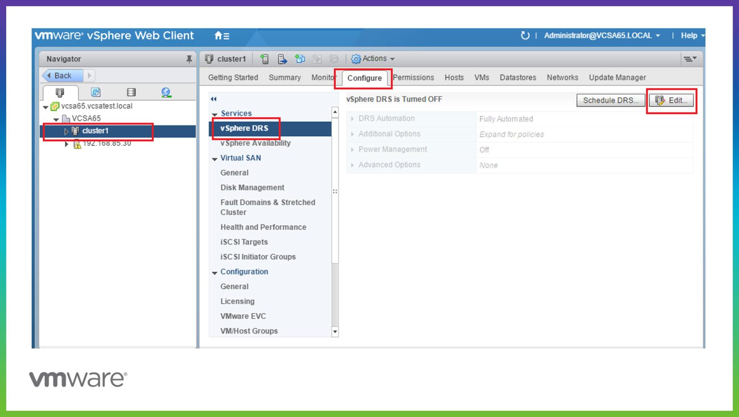The height and width of the screenshot is (417, 739).
Task: Switch to the VMs tab
Action: tap(482, 77)
